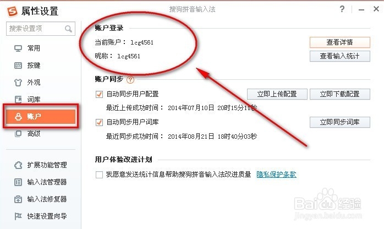Click the person icon on 账户 tab
The width and height of the screenshot is (384, 229).
(x=18, y=117)
